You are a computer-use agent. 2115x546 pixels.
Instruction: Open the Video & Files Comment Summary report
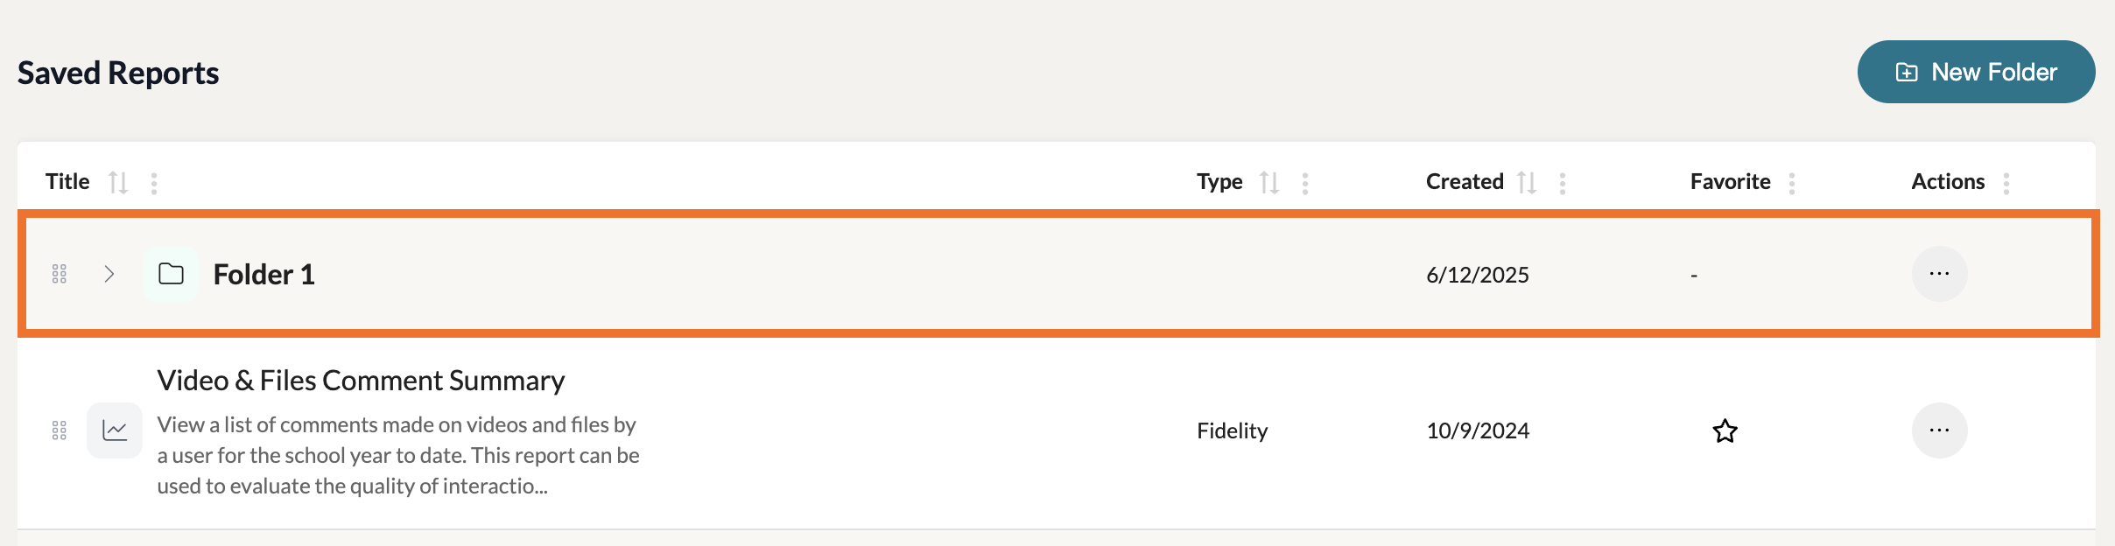click(x=361, y=381)
